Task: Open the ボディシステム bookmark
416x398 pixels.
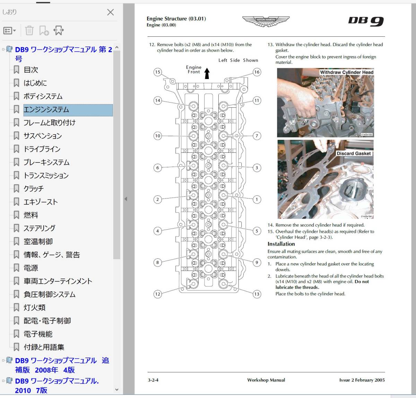Action: pos(43,96)
